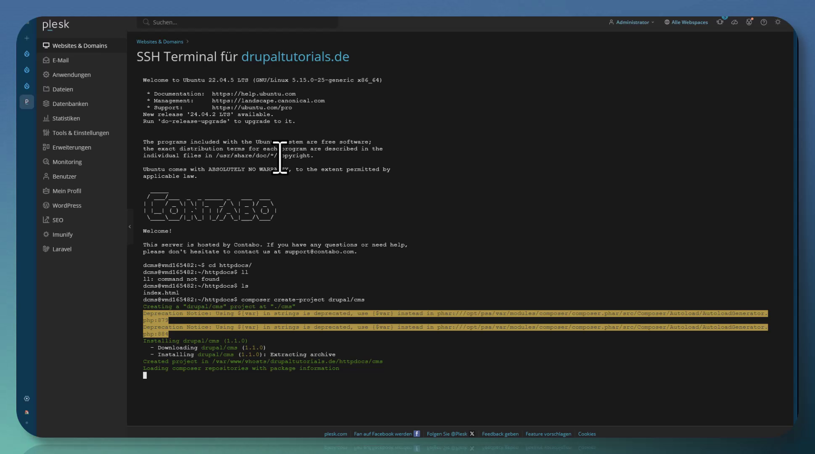Expand the Administrator account dropdown
This screenshot has height=454, width=815.
tap(632, 22)
